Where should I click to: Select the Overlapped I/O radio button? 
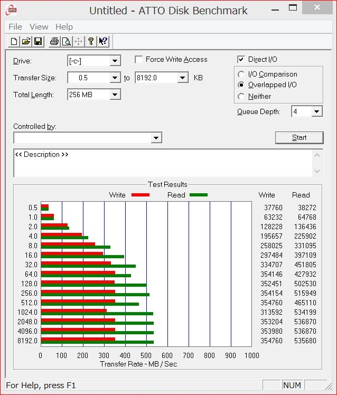[241, 85]
